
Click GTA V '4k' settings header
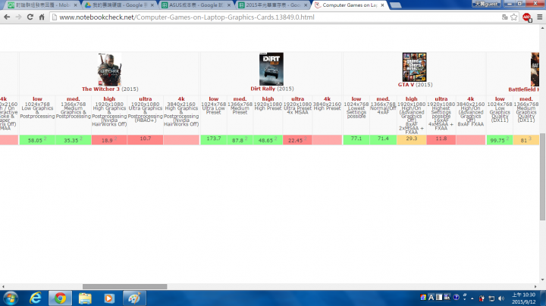(470, 99)
